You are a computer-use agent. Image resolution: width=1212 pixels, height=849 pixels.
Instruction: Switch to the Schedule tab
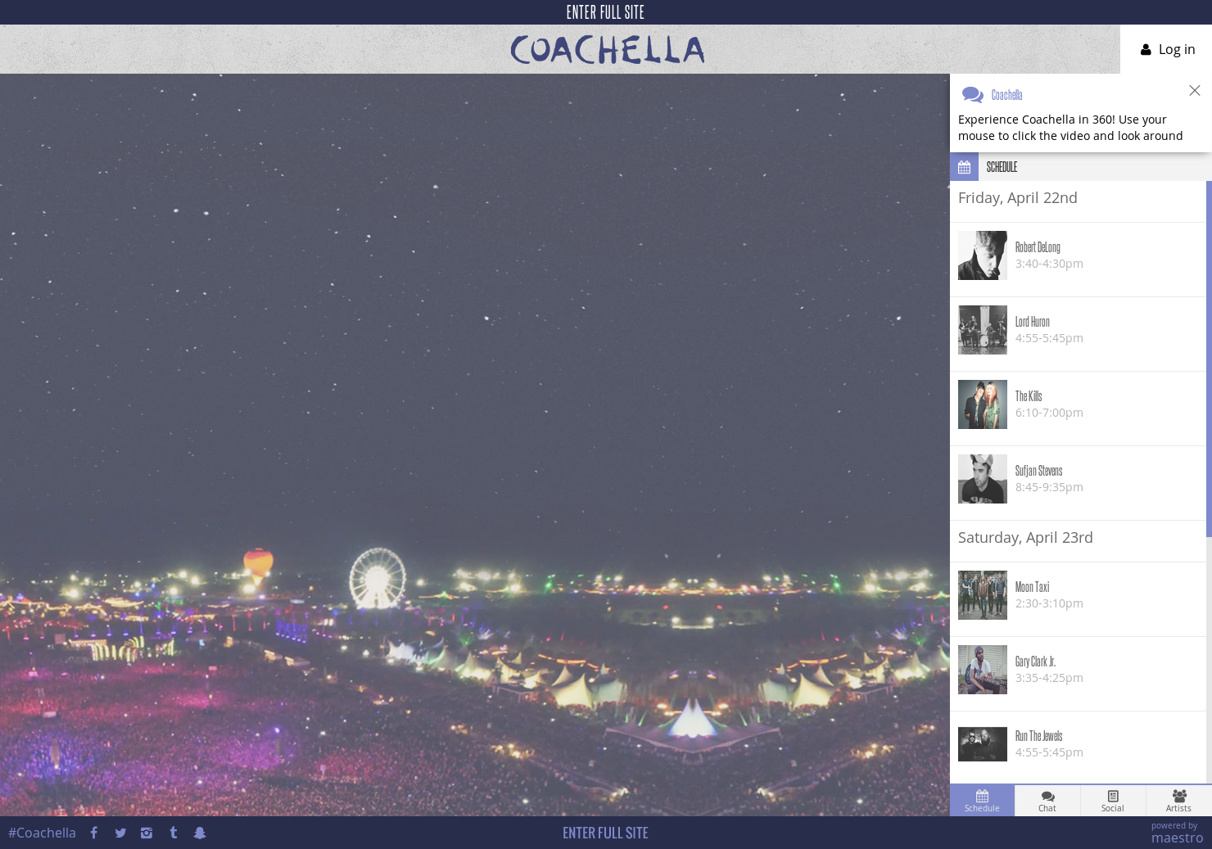click(x=982, y=800)
